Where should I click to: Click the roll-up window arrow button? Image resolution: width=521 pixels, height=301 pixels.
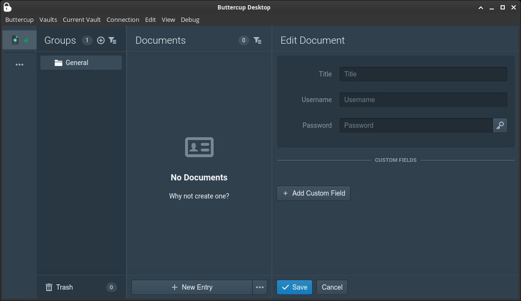tap(481, 8)
